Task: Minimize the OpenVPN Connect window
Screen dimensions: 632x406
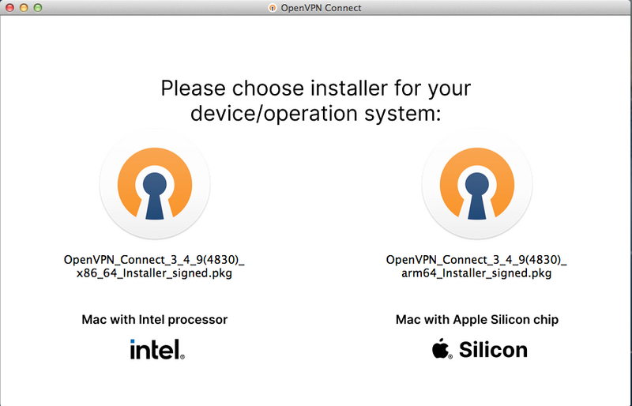Action: 24,8
